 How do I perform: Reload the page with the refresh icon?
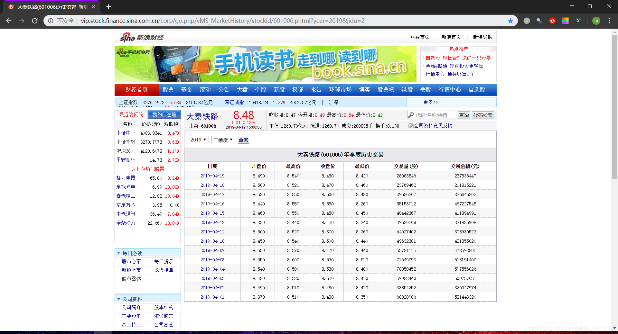point(35,21)
